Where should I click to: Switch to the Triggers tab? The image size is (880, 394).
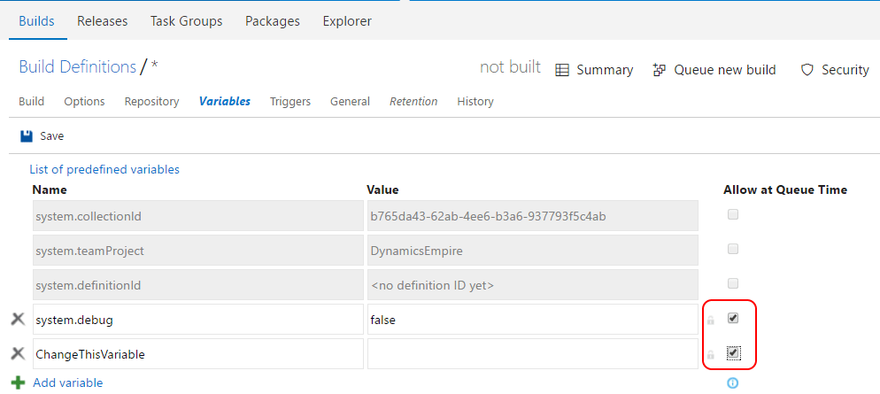point(289,102)
